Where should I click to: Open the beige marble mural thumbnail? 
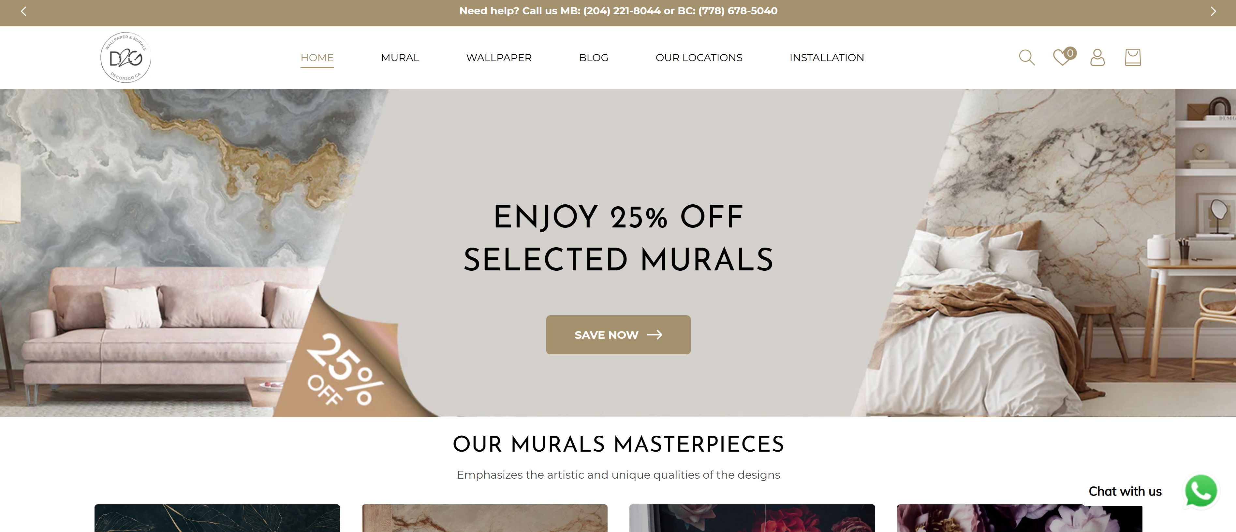tap(484, 518)
